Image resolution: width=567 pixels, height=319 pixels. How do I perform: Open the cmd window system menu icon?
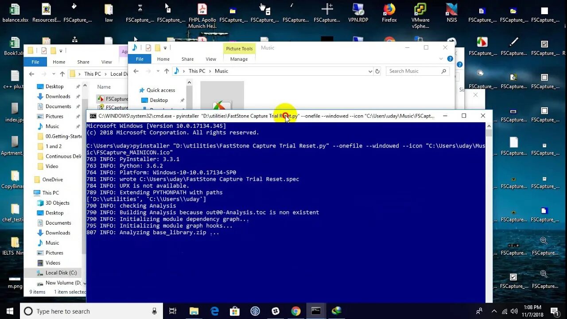coord(93,116)
